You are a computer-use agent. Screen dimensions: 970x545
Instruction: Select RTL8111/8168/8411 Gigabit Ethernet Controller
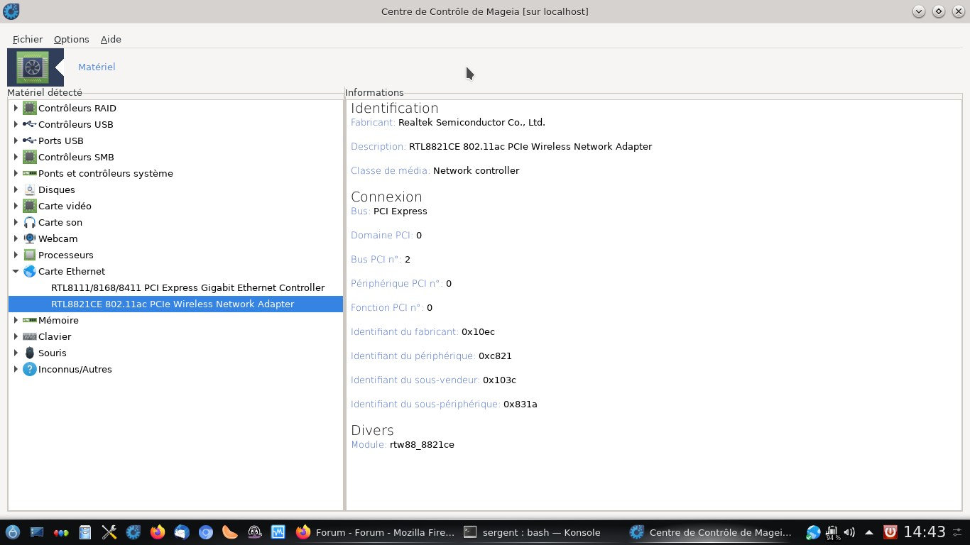(188, 287)
